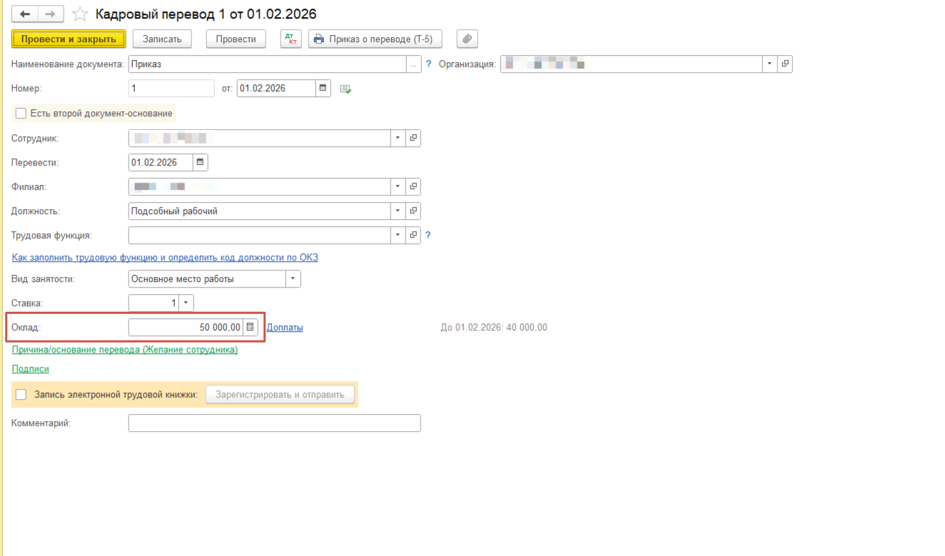Go back with the left arrow button

click(25, 14)
